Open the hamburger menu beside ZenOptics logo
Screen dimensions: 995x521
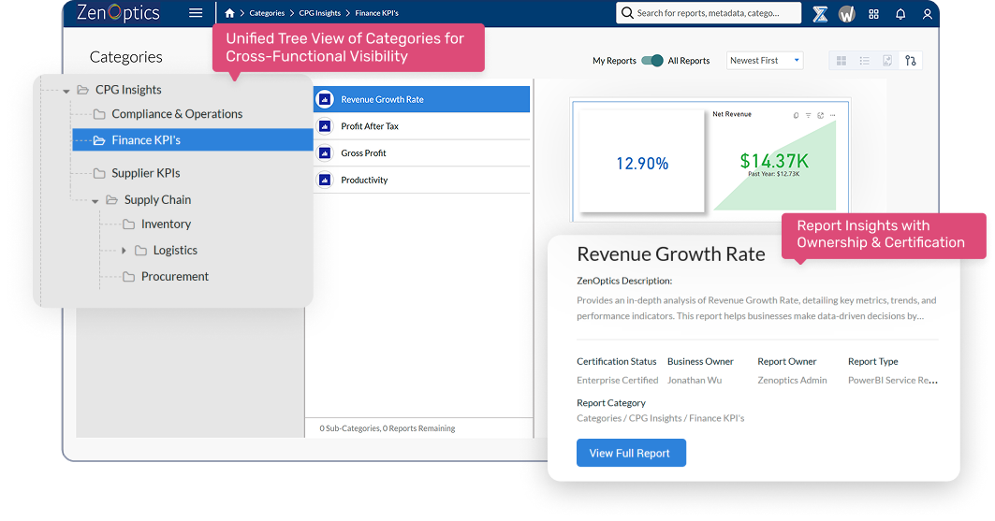pyautogui.click(x=196, y=13)
